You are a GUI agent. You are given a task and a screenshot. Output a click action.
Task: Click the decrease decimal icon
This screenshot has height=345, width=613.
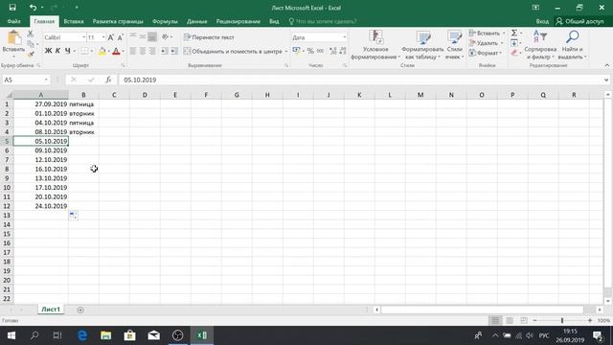click(x=343, y=51)
